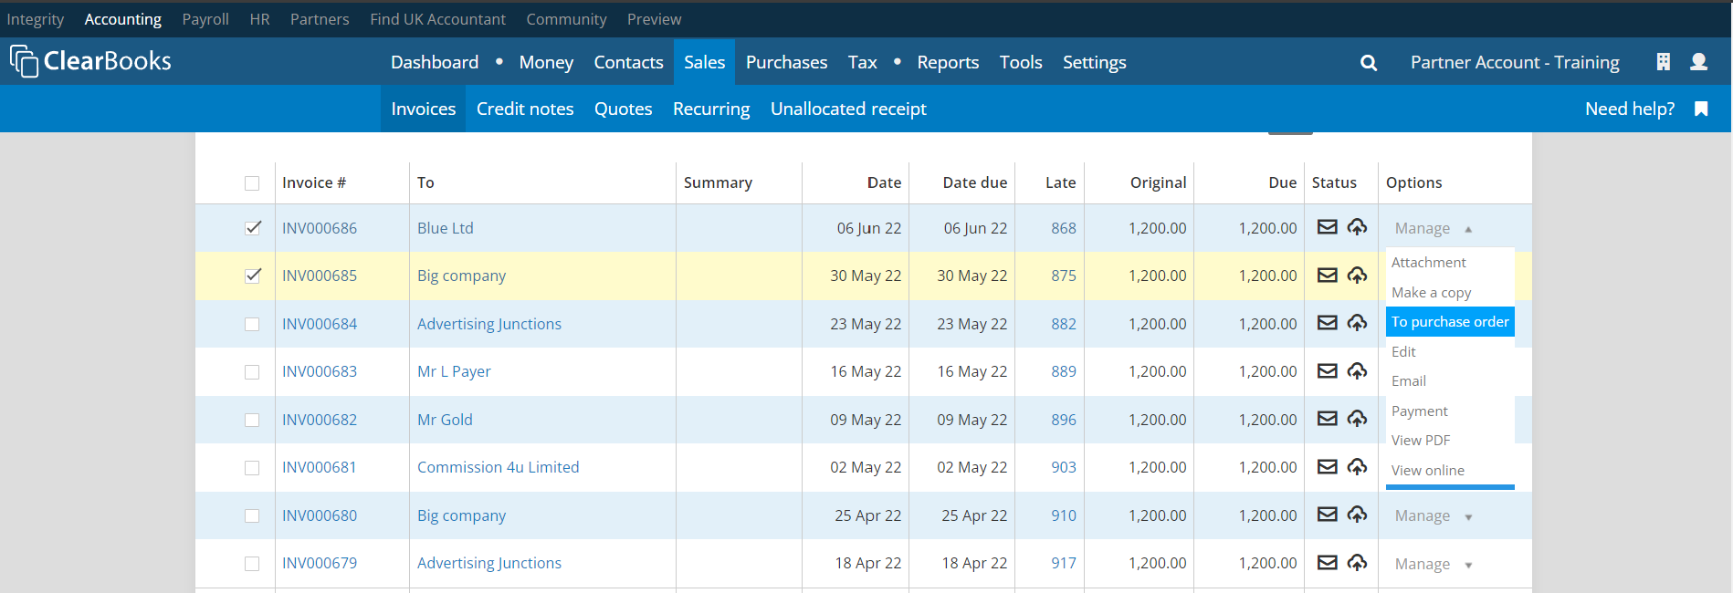Open the Advertising Junctions contact for INV000684
Screen dimensions: 1733x593
tap(489, 324)
